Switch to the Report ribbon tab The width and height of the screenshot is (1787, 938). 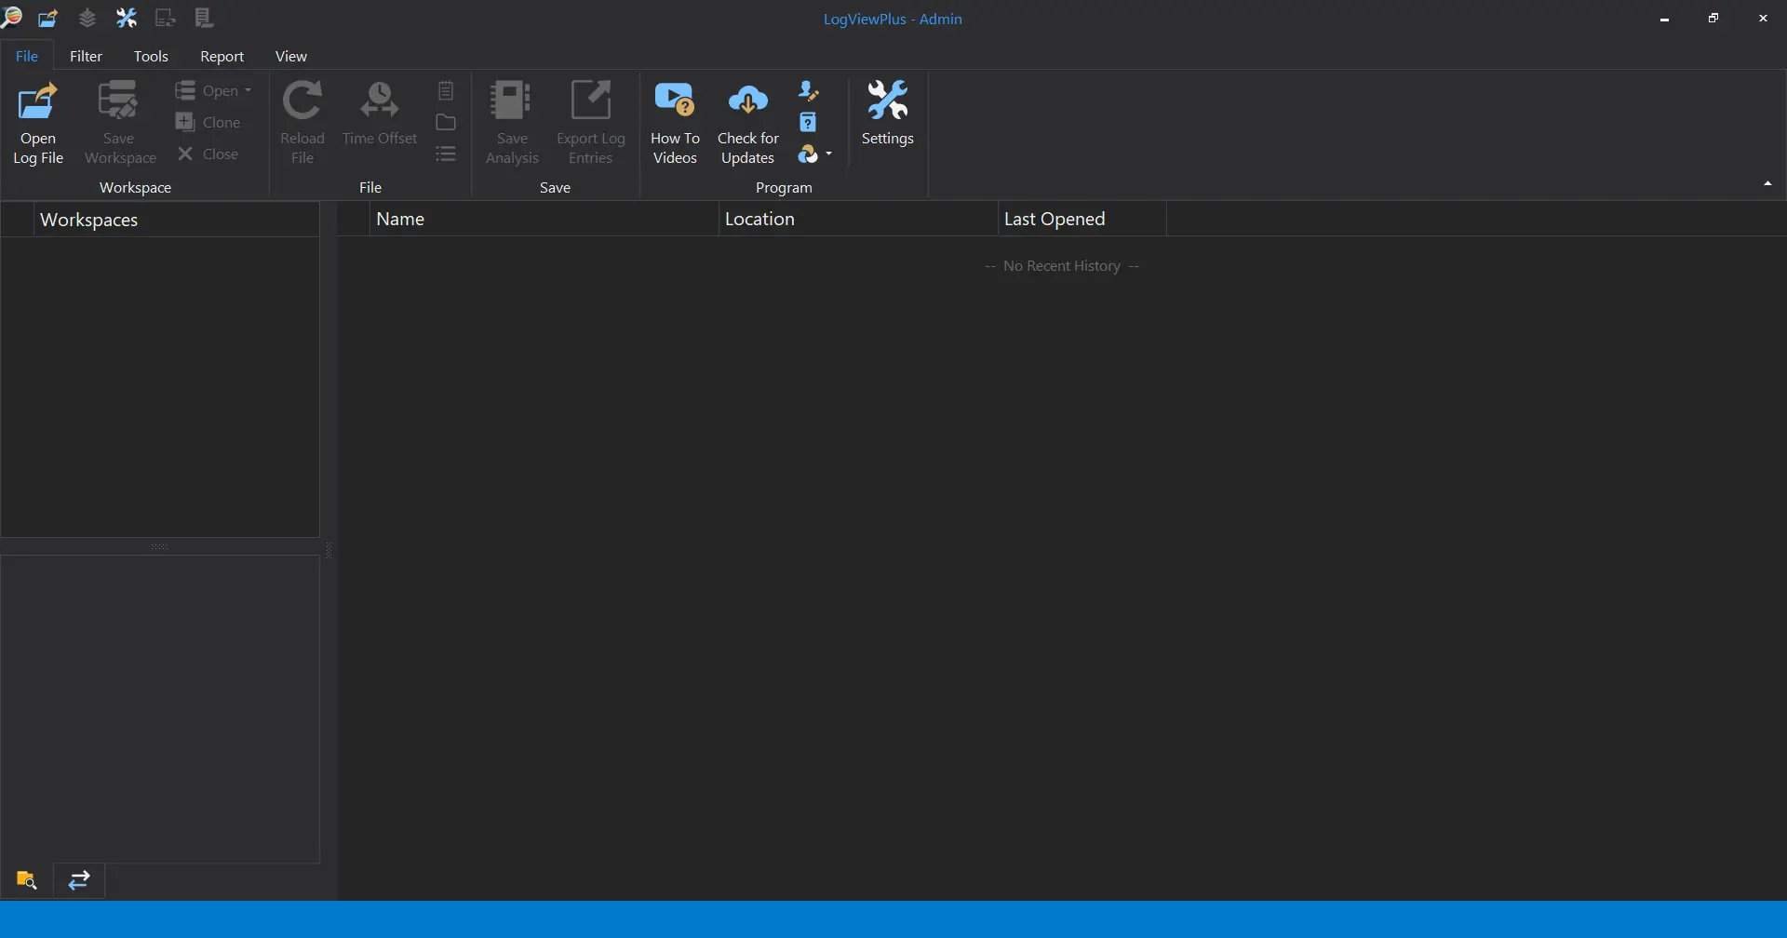click(x=222, y=56)
